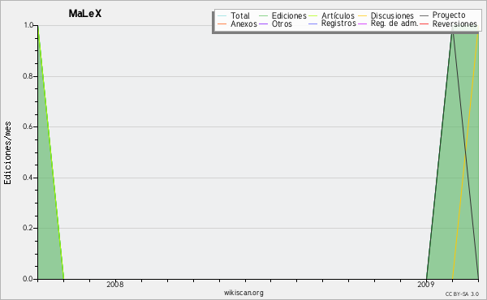Select the Anexos legend entry

(x=243, y=24)
